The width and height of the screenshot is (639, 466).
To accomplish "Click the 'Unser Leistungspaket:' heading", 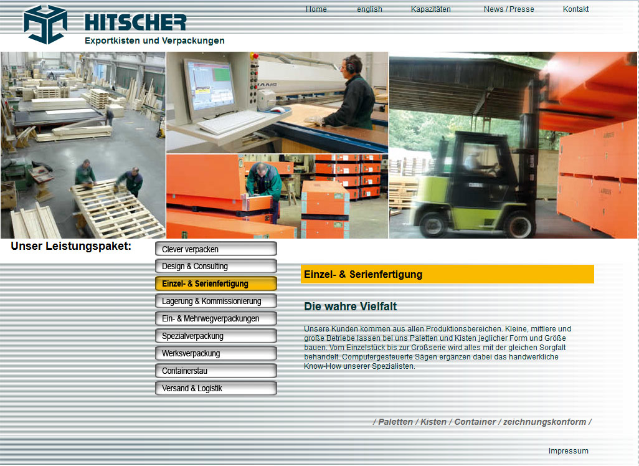I will 71,246.
